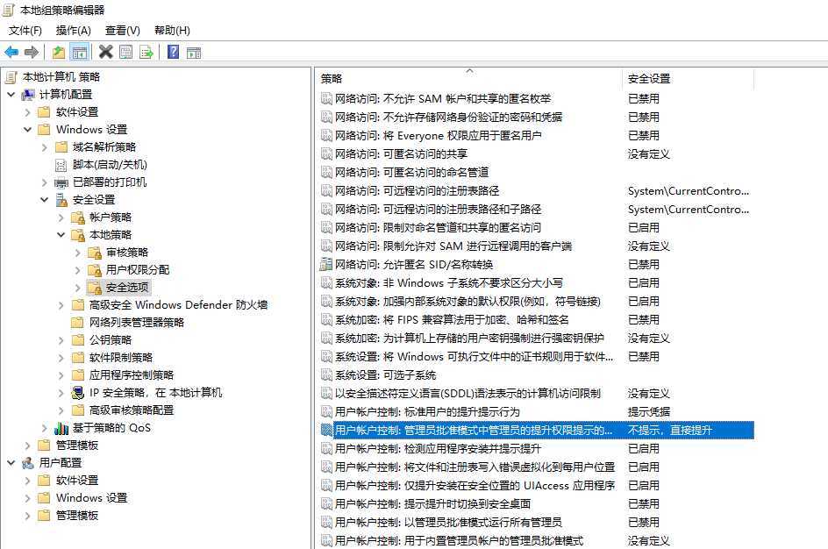Click the 本地计算机 策略 root icon

11,77
